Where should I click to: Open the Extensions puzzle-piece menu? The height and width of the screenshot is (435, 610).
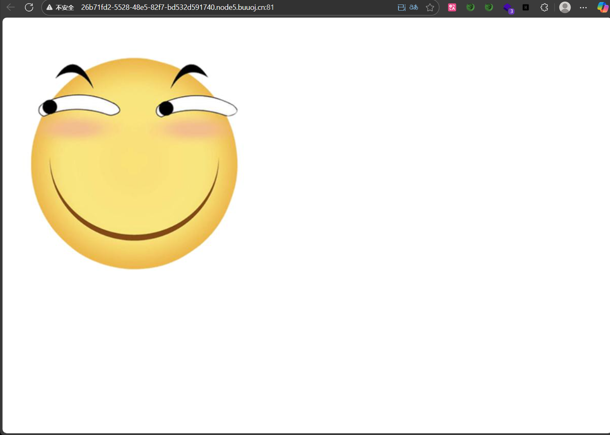544,7
